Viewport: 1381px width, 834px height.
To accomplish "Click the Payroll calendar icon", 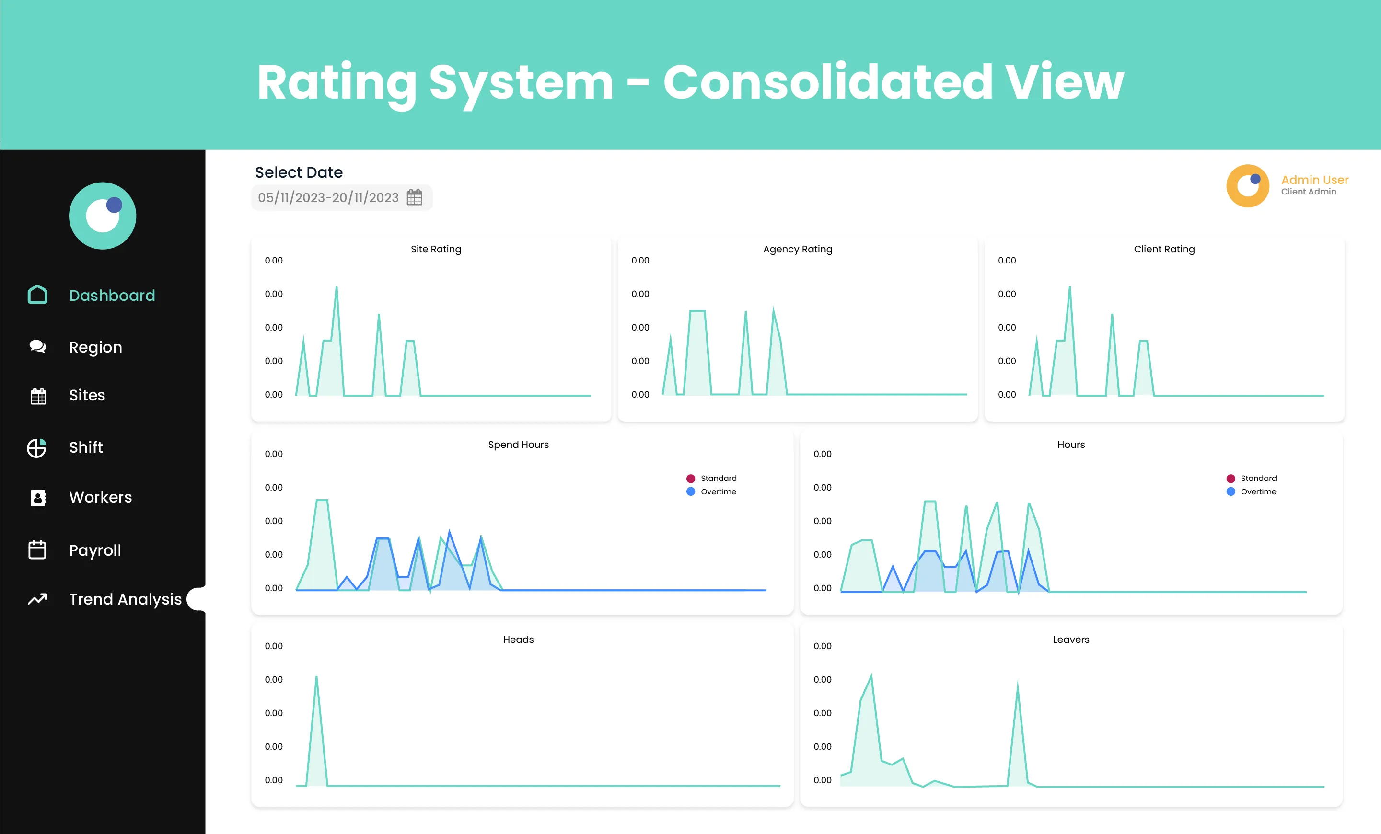I will point(37,550).
